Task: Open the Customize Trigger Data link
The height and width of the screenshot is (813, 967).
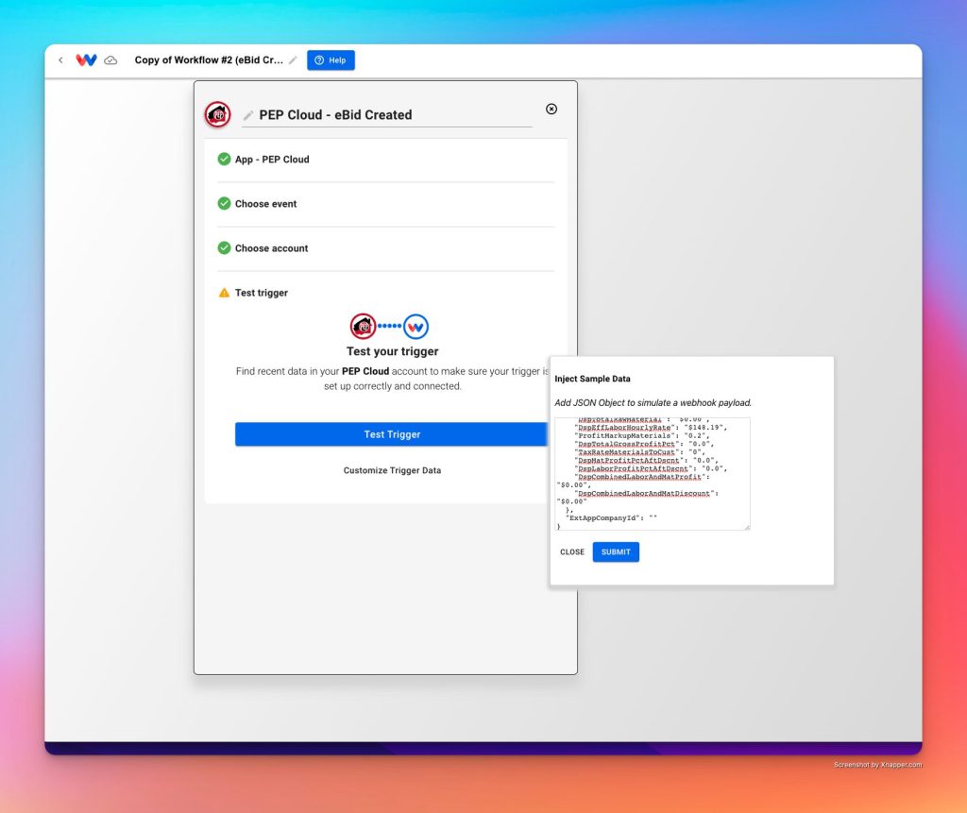Action: click(392, 470)
